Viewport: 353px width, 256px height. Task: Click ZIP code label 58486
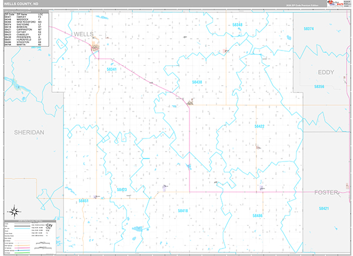point(257,215)
